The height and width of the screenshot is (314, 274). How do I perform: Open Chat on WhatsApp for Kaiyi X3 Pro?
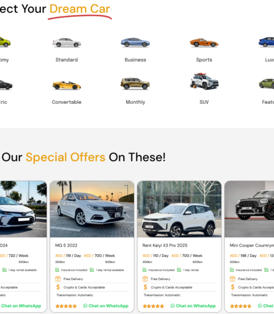coord(194,306)
